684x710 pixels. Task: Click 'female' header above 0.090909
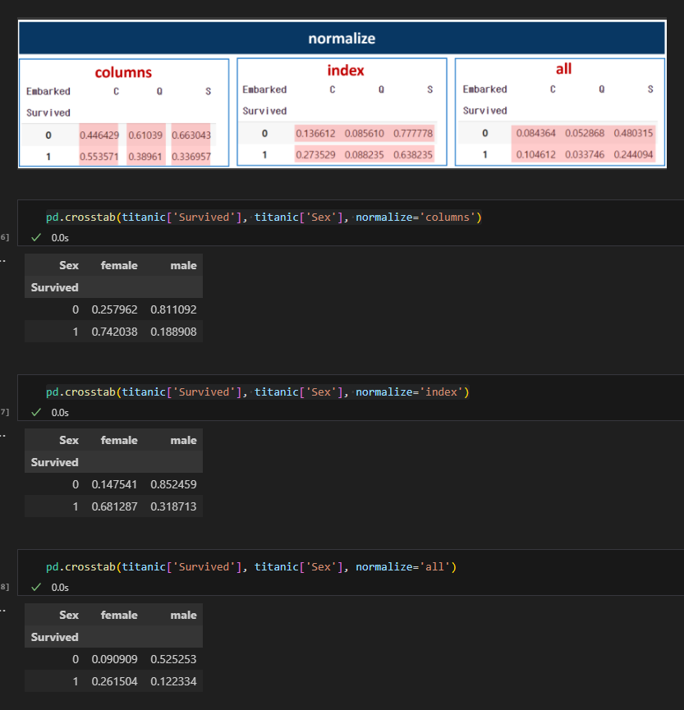pyautogui.click(x=119, y=615)
